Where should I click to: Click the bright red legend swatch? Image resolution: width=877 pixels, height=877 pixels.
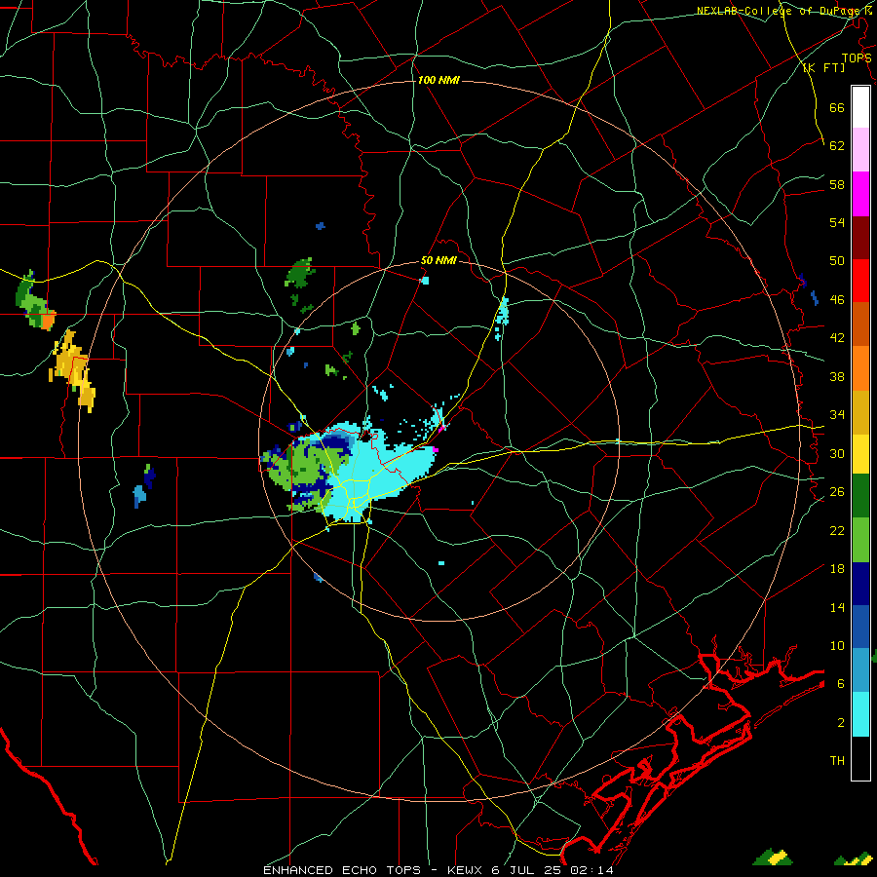pos(860,281)
